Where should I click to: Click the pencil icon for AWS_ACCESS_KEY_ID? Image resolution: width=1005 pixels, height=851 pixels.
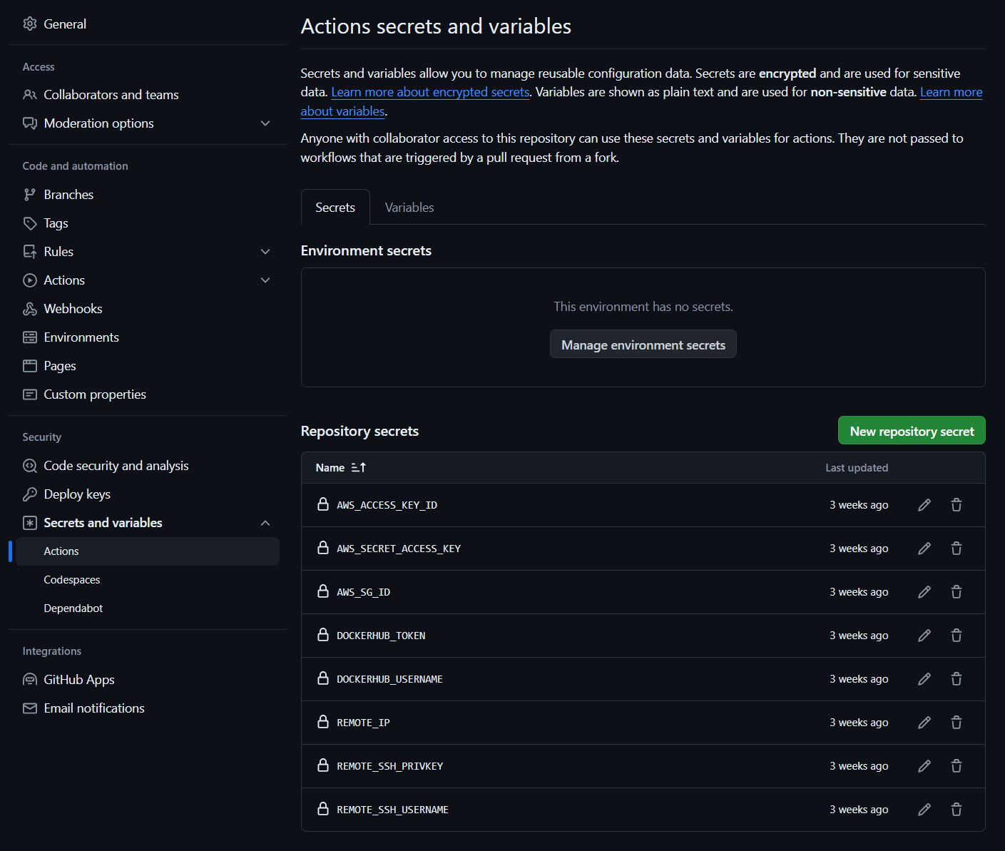[924, 505]
